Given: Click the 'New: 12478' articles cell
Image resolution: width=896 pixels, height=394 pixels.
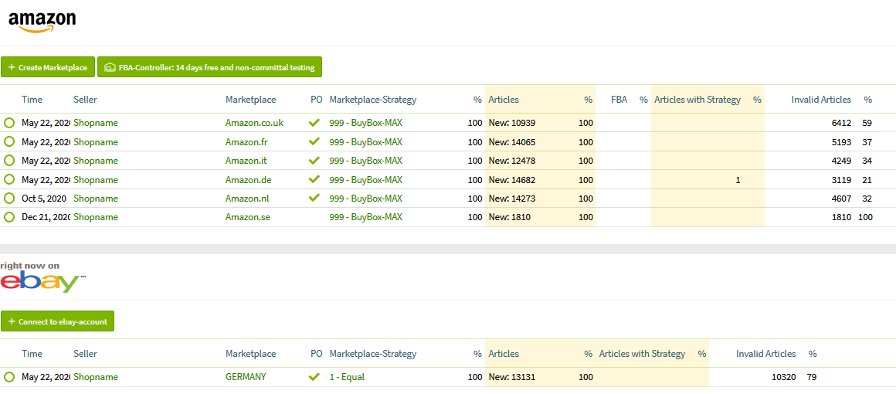Looking at the screenshot, I should tap(512, 161).
